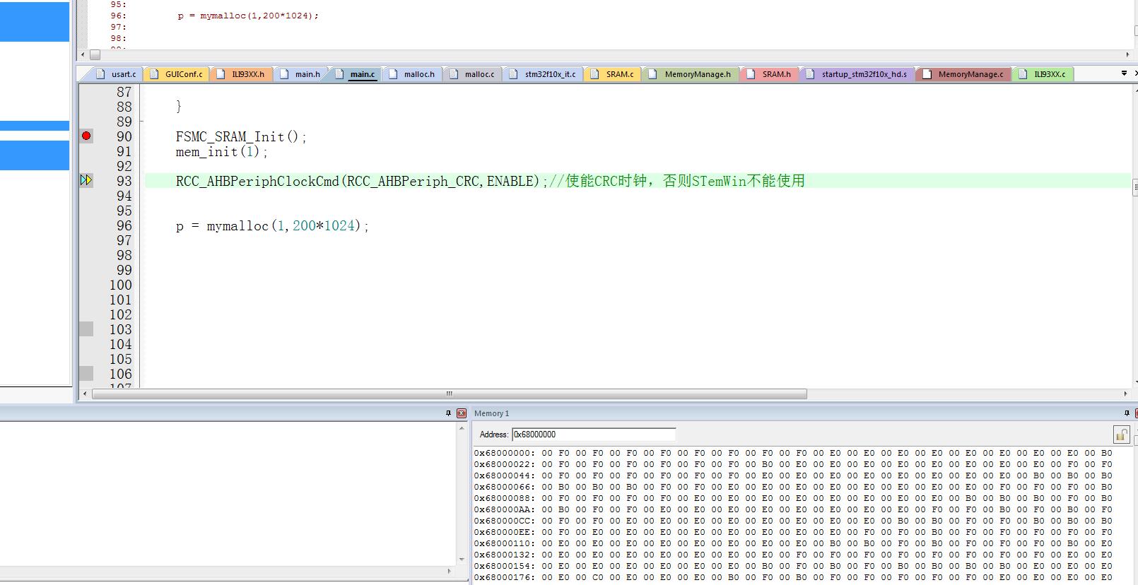The height and width of the screenshot is (585, 1138).
Task: Click the gray margin marker at line 103
Action: tap(86, 329)
